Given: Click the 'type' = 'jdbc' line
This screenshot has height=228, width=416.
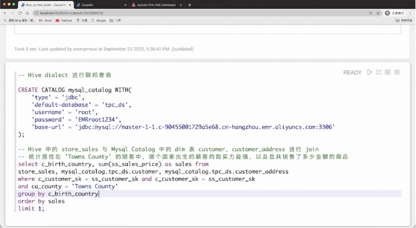Looking at the screenshot, I should (58, 97).
